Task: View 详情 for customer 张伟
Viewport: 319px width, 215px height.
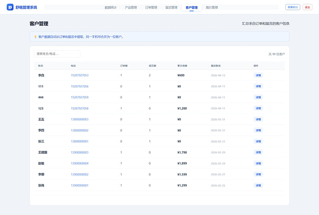Action: 258,186
